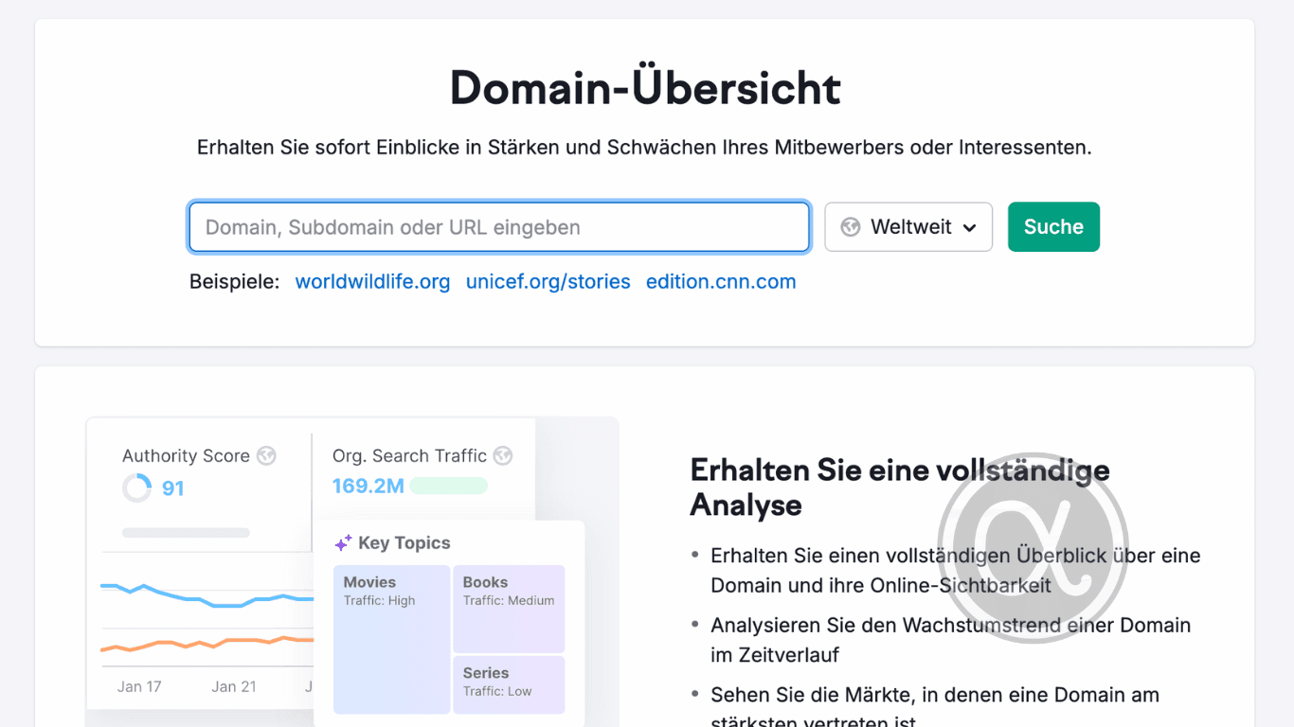Select the Movies topic tile
Viewport: 1294px width, 727px height.
tap(391, 639)
